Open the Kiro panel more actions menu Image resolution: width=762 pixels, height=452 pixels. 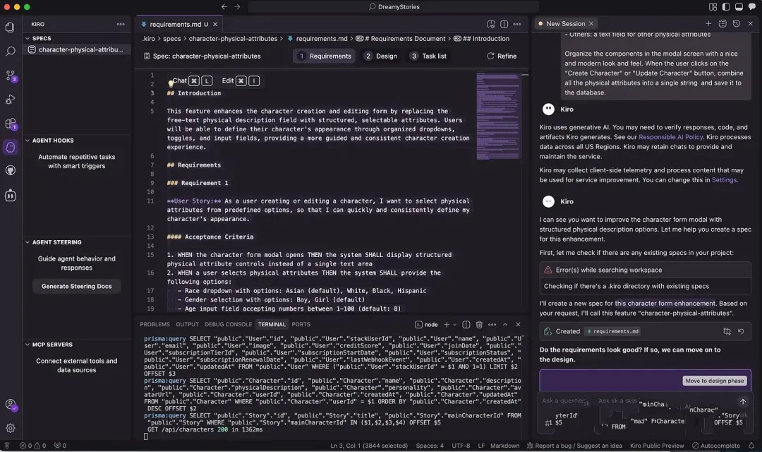pyautogui.click(x=121, y=24)
